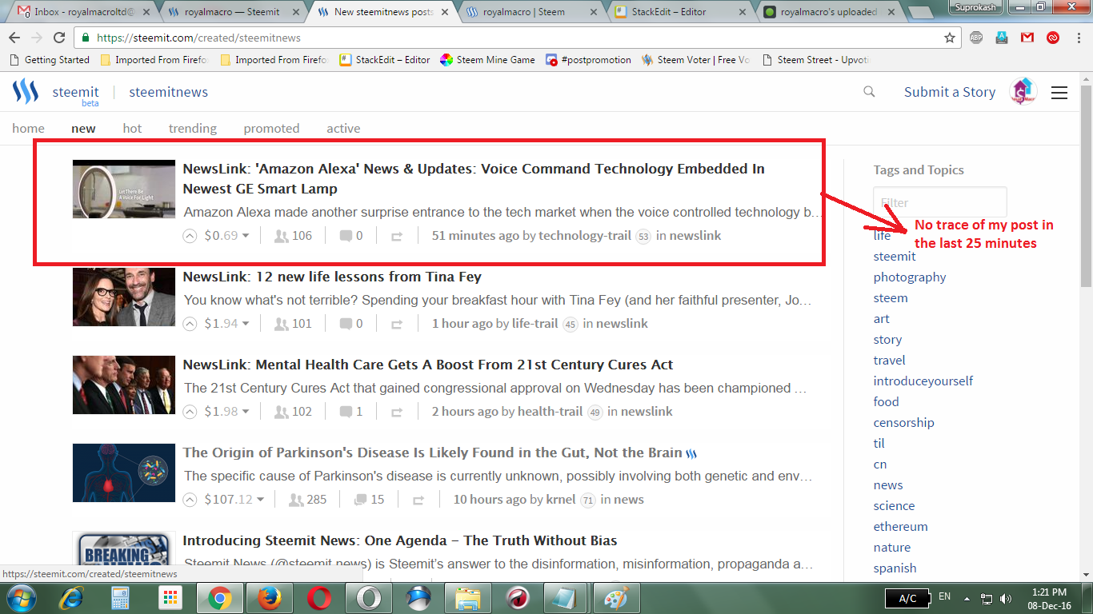Click the system tray volume icon

point(1005,598)
